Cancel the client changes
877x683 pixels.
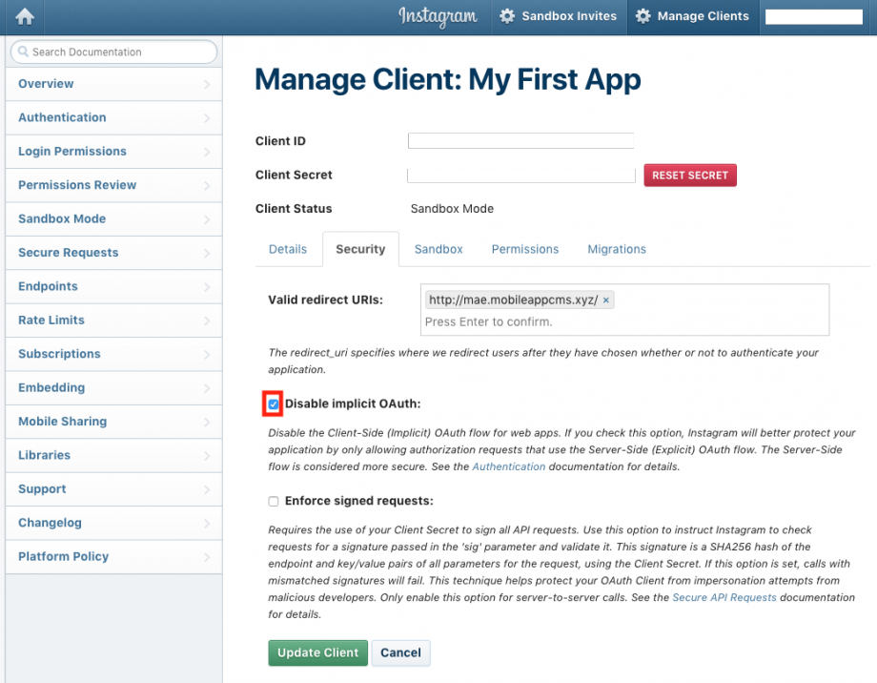coord(400,652)
